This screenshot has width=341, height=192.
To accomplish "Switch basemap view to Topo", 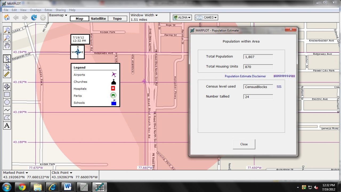I will [x=117, y=19].
